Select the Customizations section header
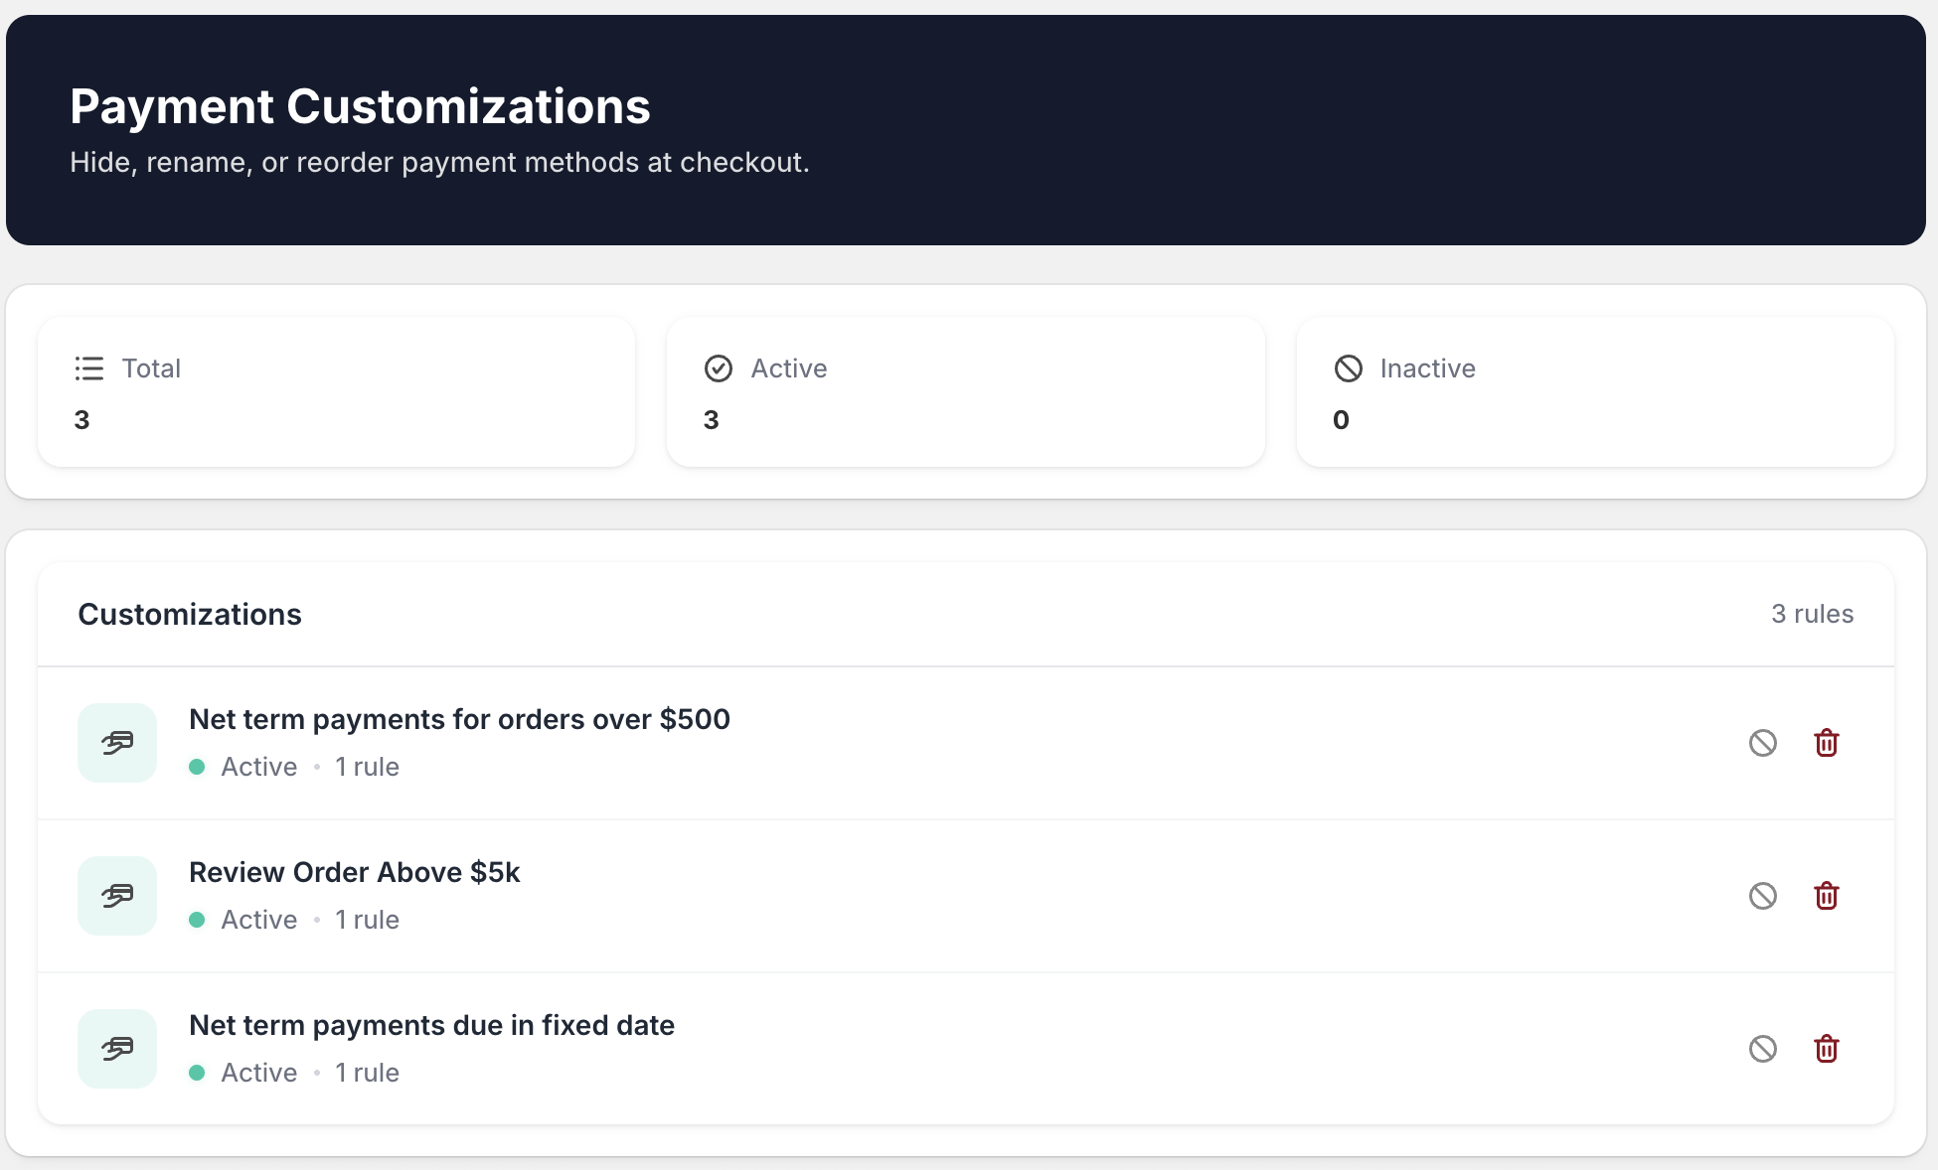Viewport: 1938px width, 1170px height. pyautogui.click(x=189, y=614)
